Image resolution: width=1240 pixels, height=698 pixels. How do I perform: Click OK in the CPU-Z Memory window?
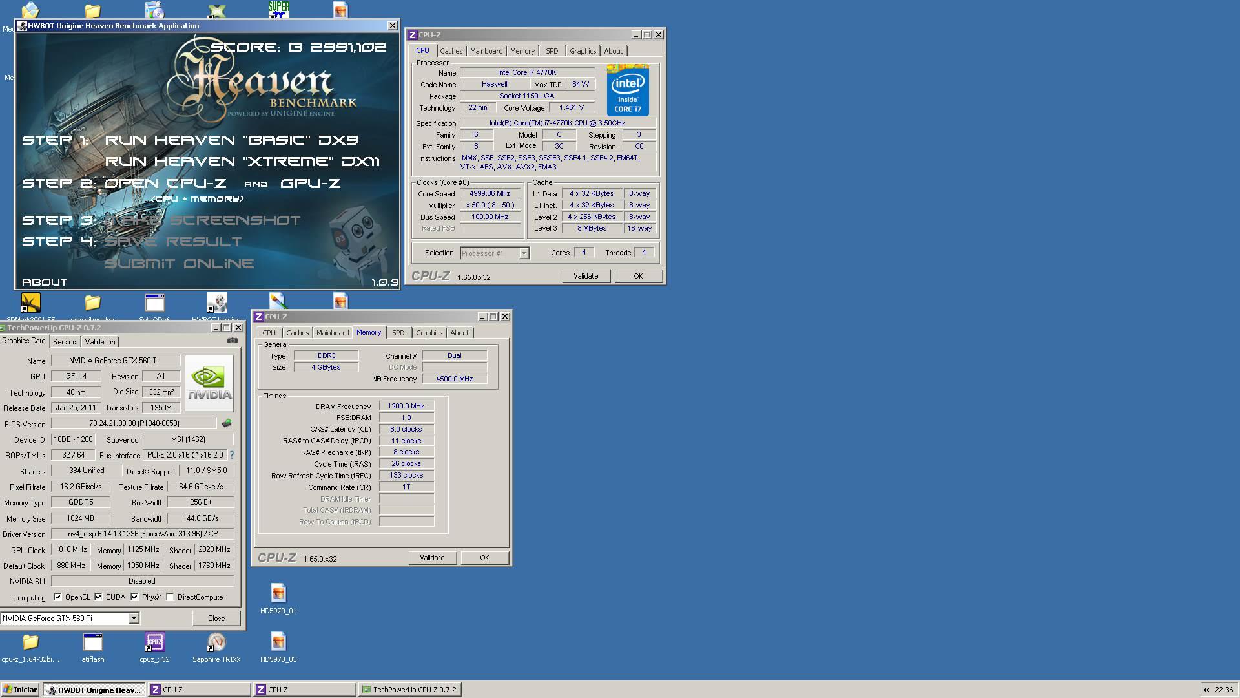coord(484,558)
